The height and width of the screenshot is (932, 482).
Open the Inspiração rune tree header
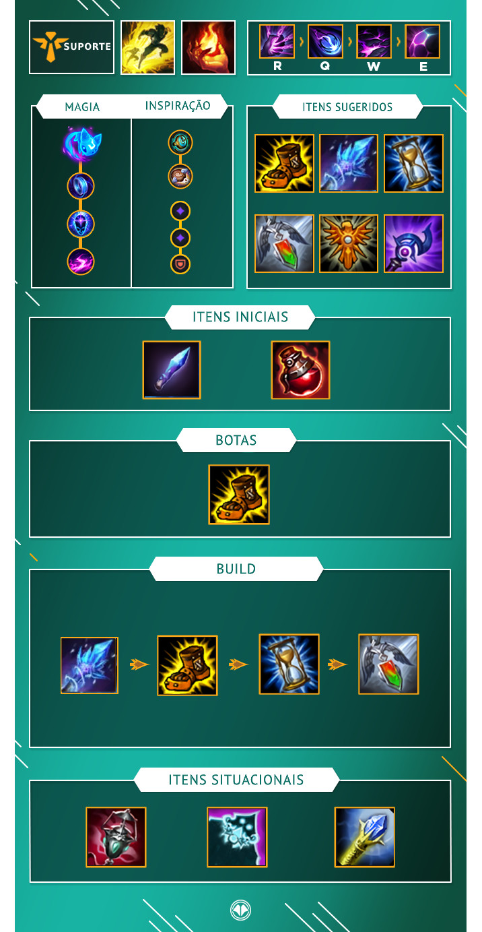click(x=178, y=106)
